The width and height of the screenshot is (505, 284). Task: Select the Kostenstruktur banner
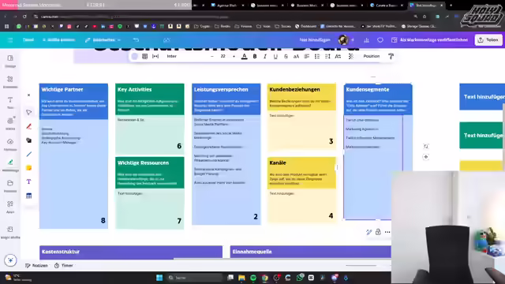coord(131,252)
